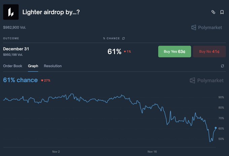The height and width of the screenshot is (156, 229).
Task: Open the Resolution tab
Action: pos(53,66)
